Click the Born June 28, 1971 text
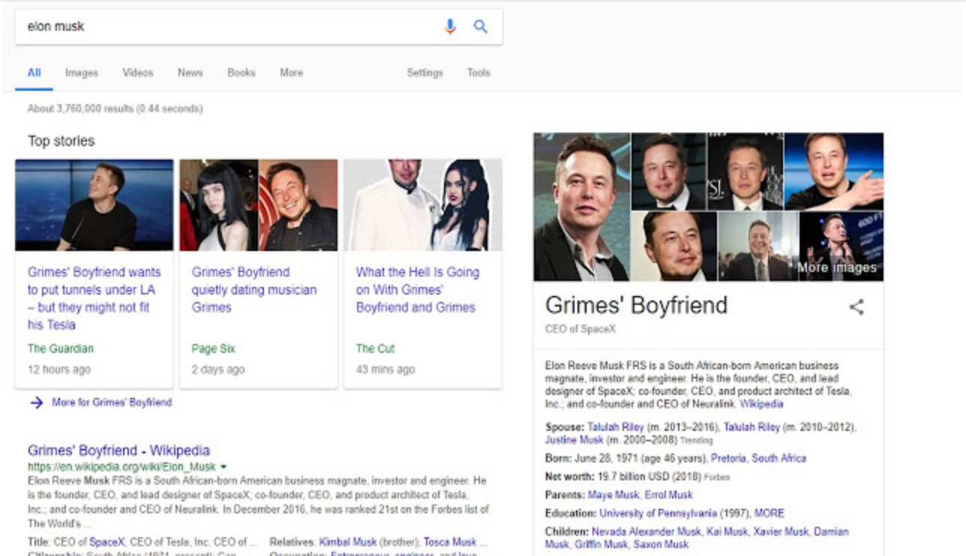 tap(626, 458)
